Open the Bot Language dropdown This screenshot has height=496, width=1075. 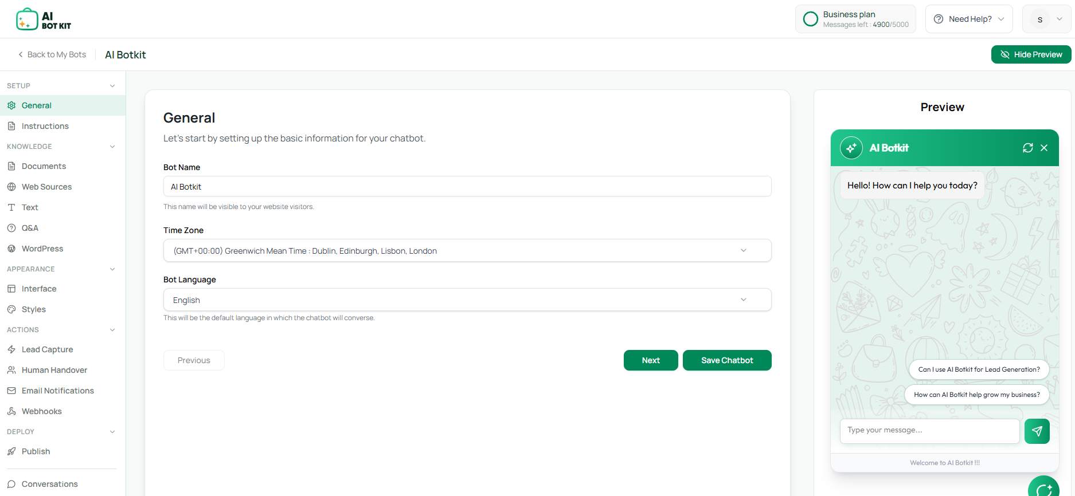point(467,300)
